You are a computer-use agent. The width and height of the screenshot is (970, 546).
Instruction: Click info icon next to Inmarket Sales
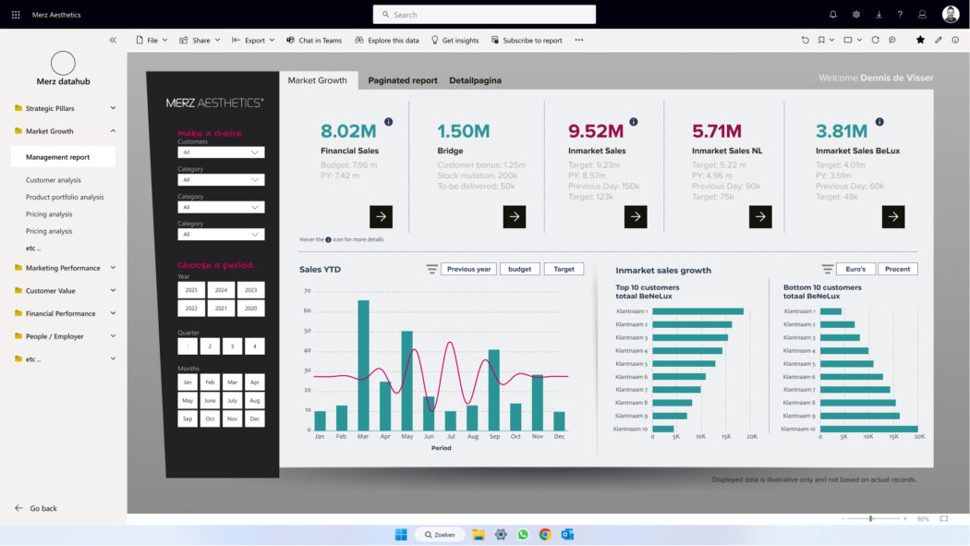pos(633,122)
